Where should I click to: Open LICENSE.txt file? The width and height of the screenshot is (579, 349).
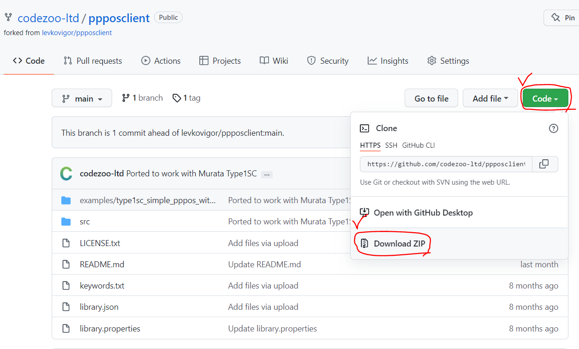click(x=100, y=243)
